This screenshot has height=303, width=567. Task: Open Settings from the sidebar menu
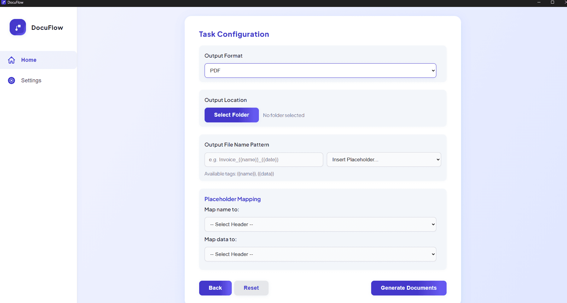point(31,80)
